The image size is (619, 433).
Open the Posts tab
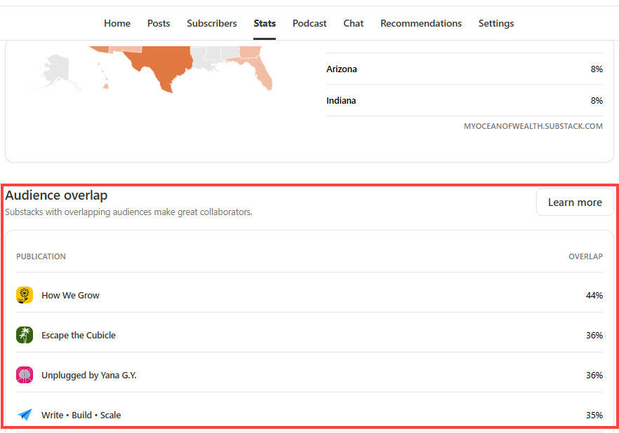159,23
